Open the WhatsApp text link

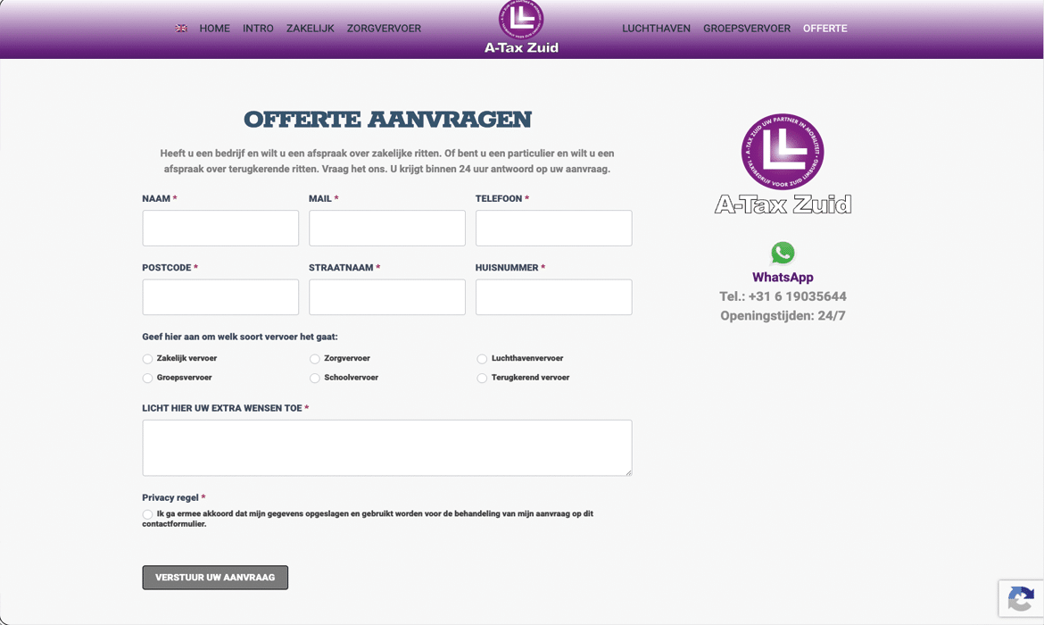pyautogui.click(x=783, y=277)
